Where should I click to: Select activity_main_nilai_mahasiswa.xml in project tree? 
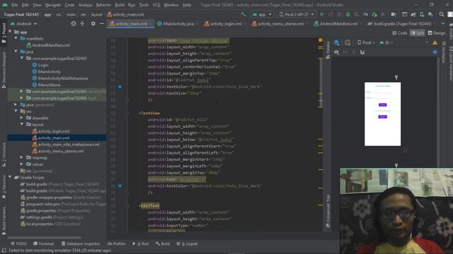(x=69, y=144)
